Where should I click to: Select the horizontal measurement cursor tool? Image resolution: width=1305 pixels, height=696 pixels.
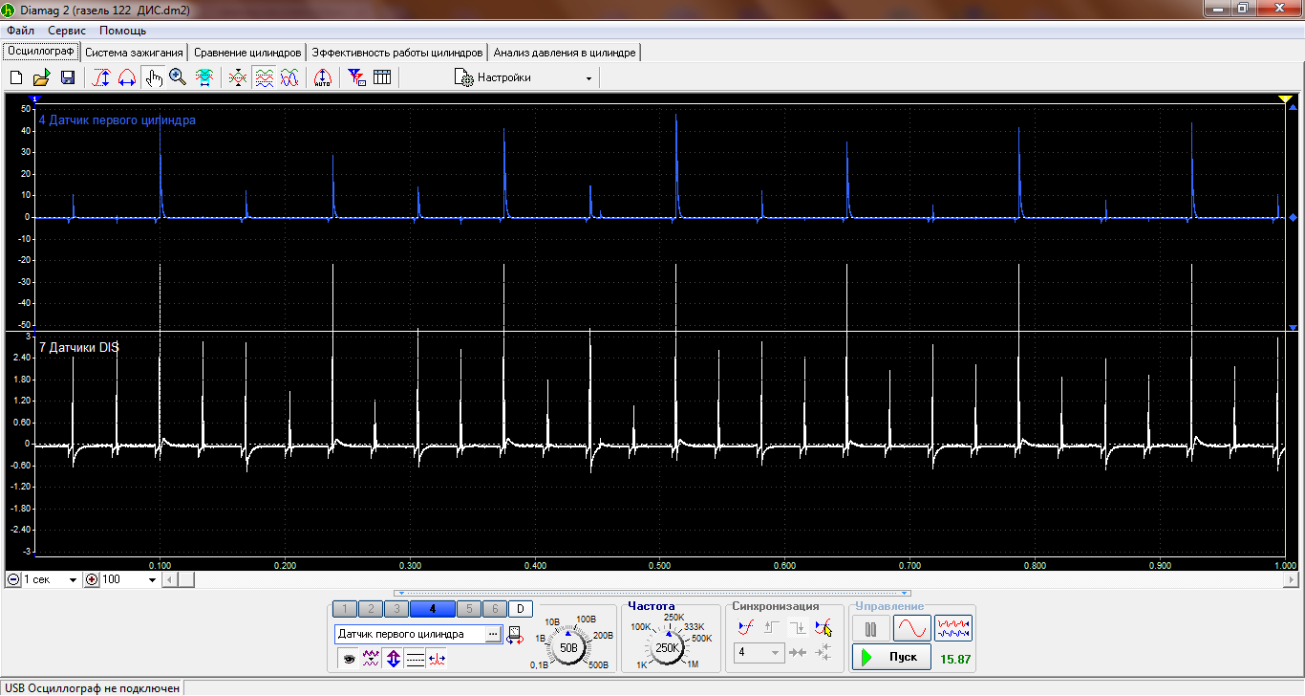coord(126,77)
